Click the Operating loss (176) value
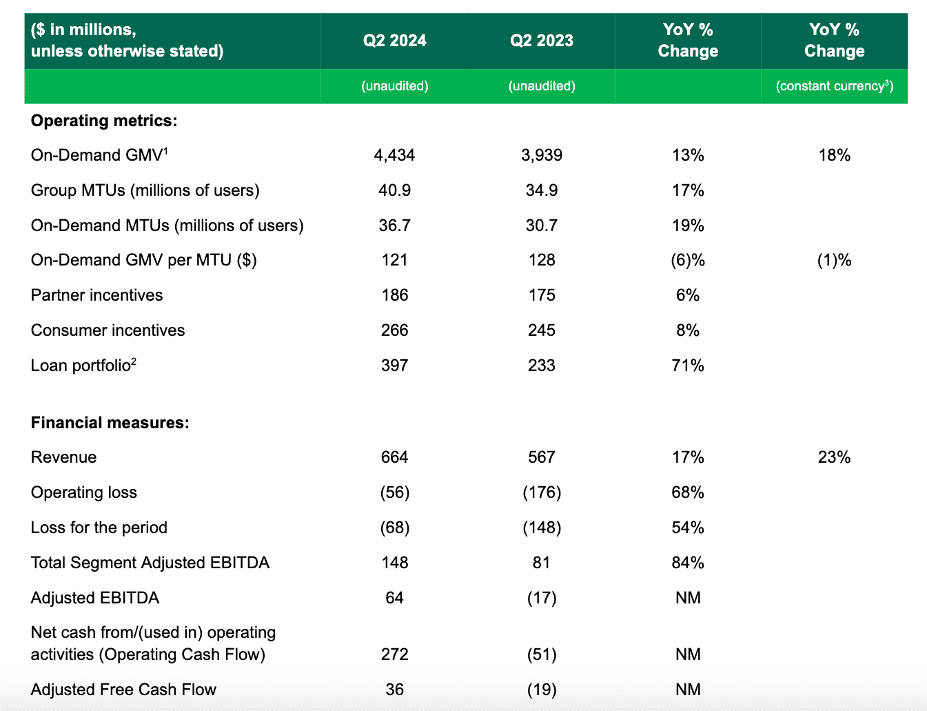Screen dimensions: 927x711 coord(542,492)
